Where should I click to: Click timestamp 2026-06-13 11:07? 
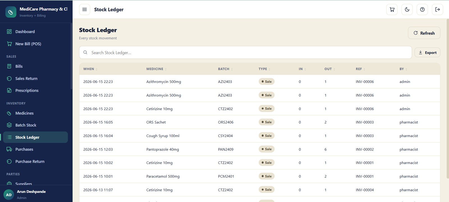pyautogui.click(x=98, y=190)
